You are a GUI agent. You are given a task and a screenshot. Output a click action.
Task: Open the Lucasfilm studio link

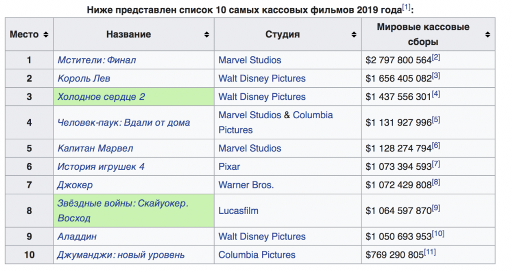pyautogui.click(x=238, y=211)
